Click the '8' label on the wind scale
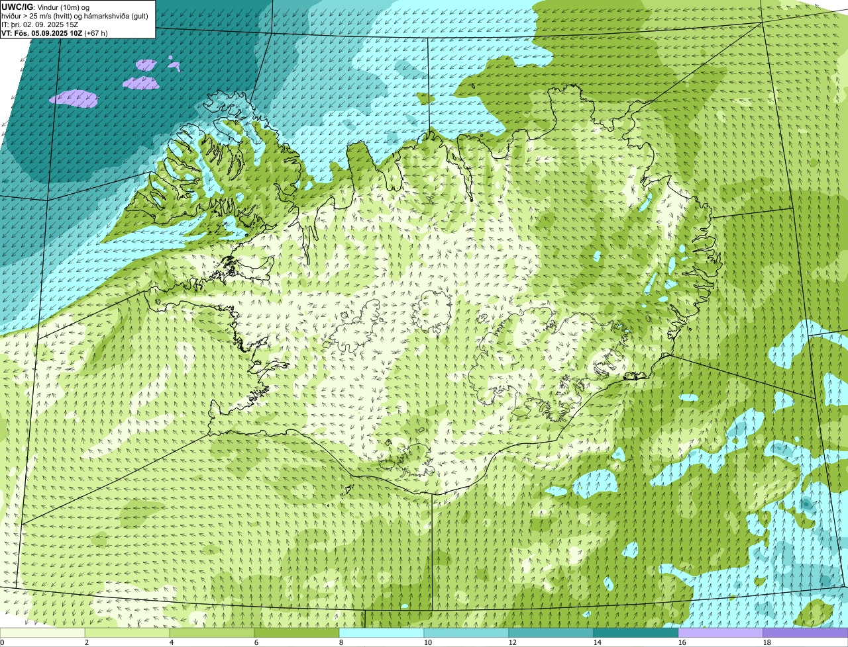 pos(341,642)
